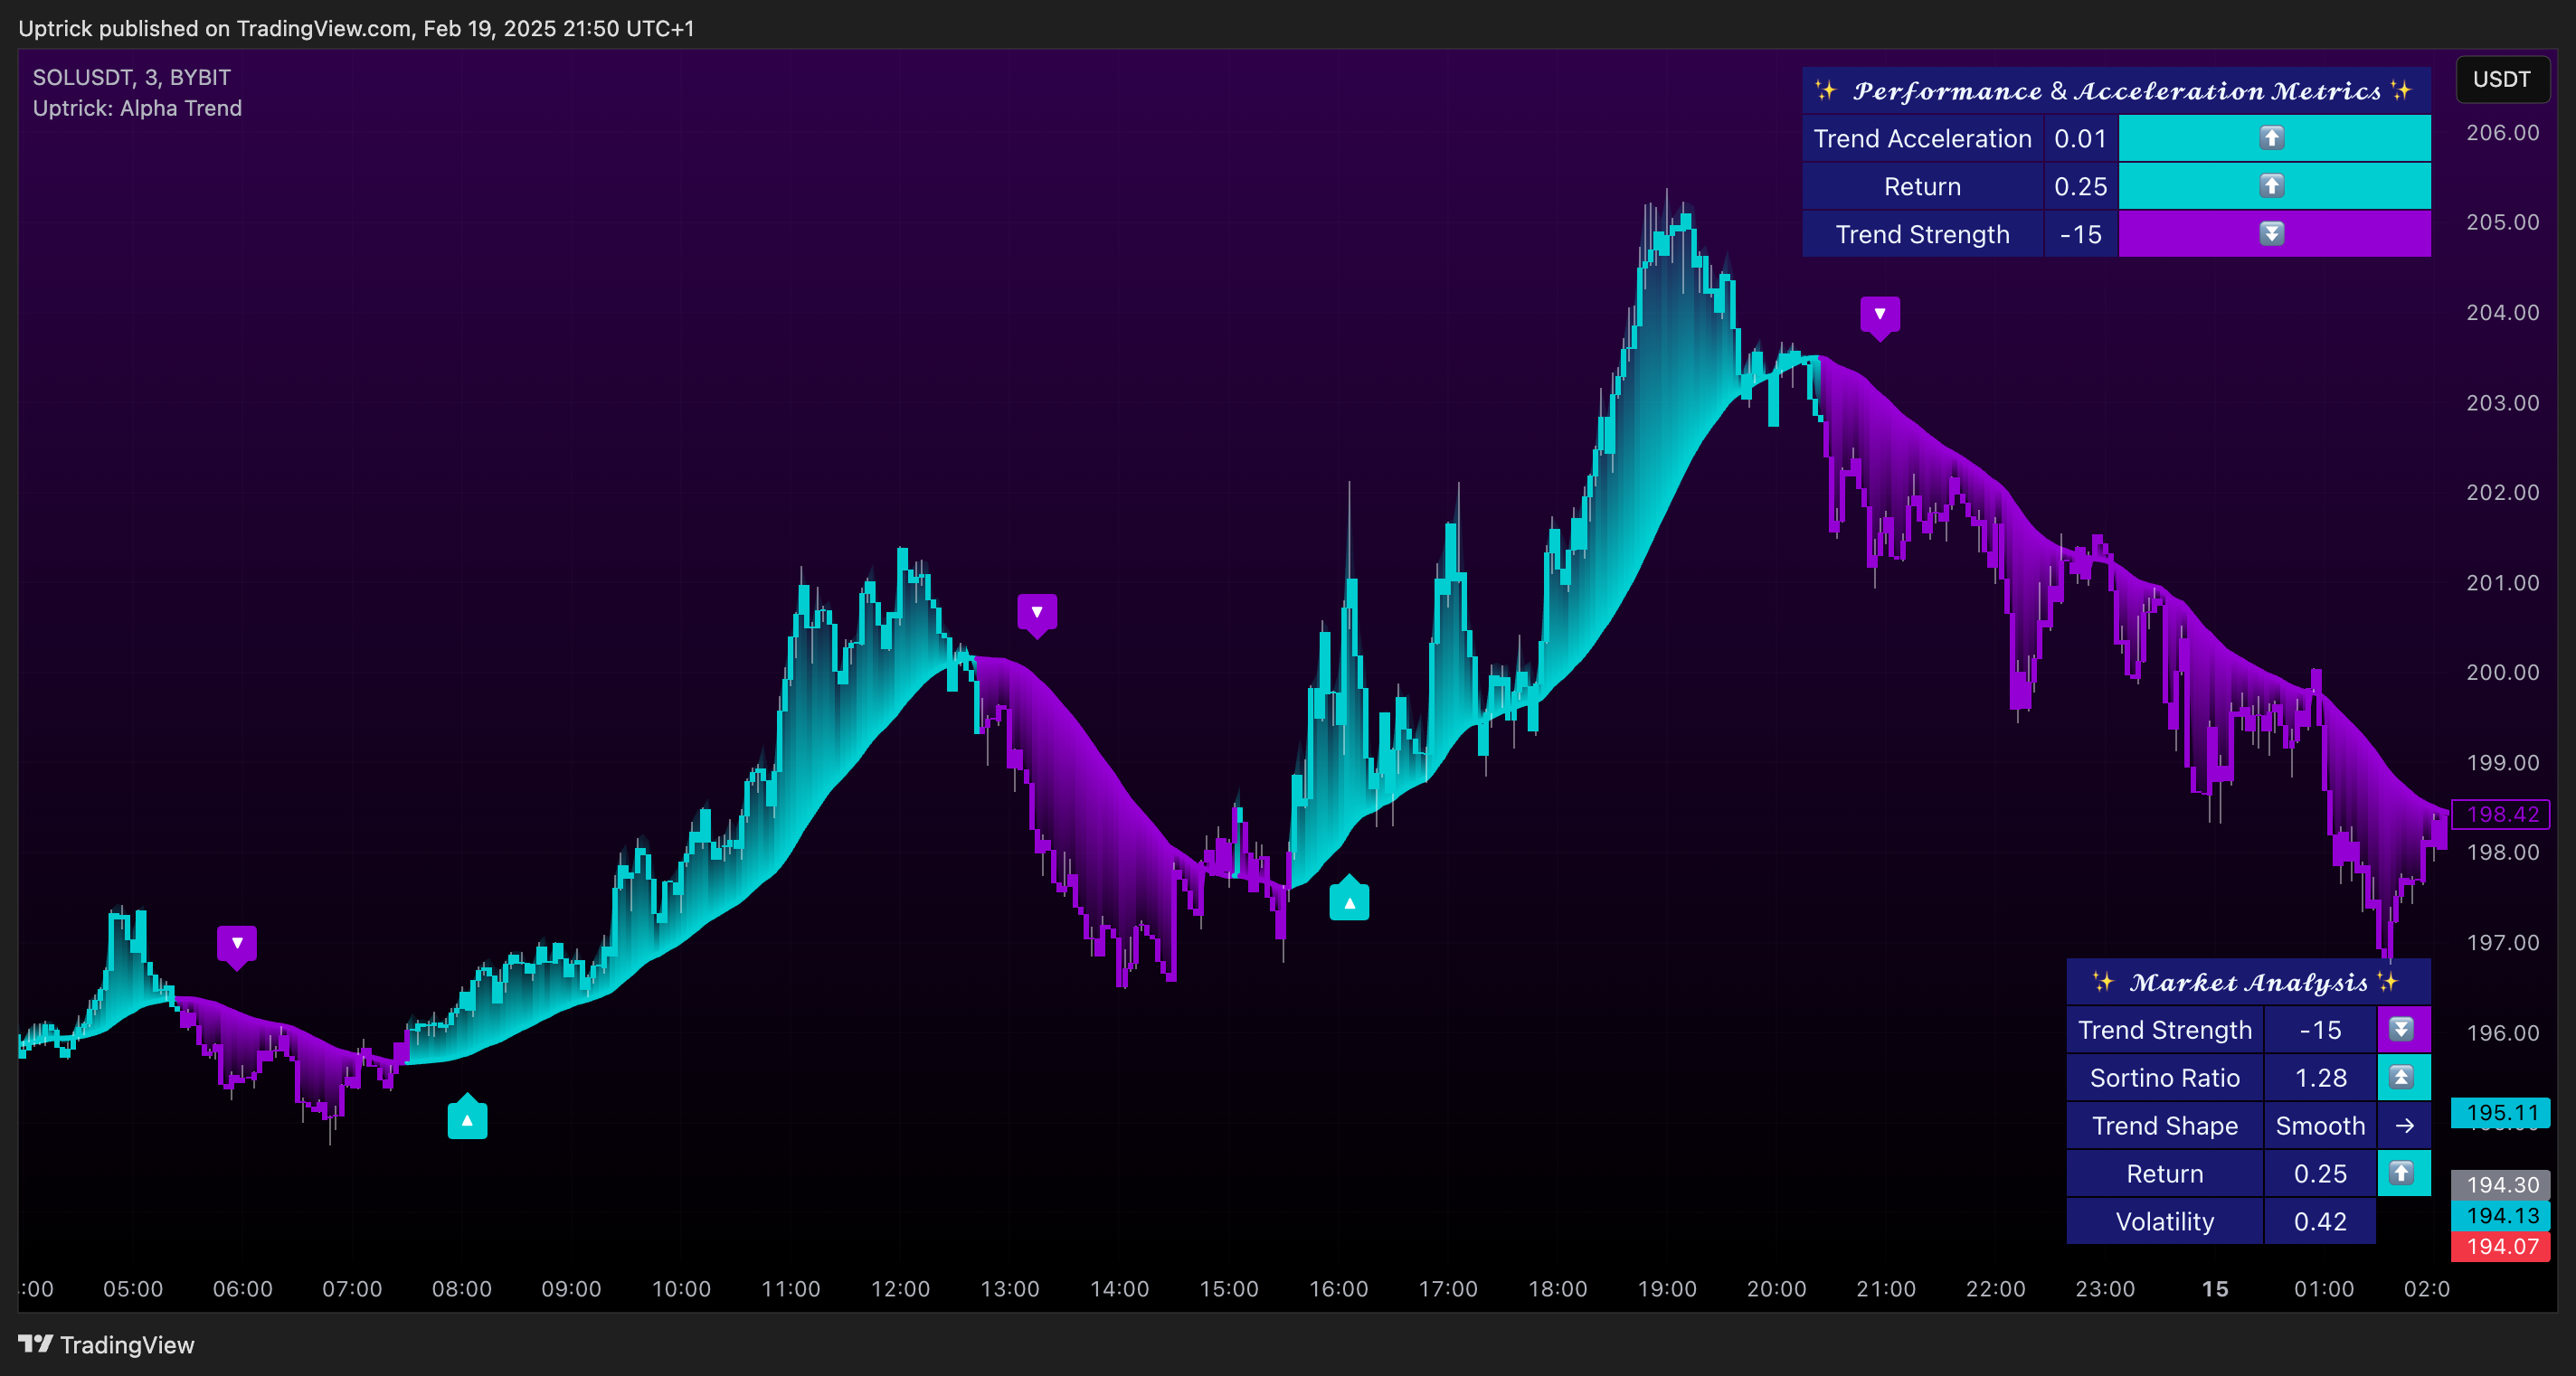This screenshot has width=2576, height=1376.
Task: Click the SOLUSDT, 3, BYBIT symbol title
Action: pos(132,77)
